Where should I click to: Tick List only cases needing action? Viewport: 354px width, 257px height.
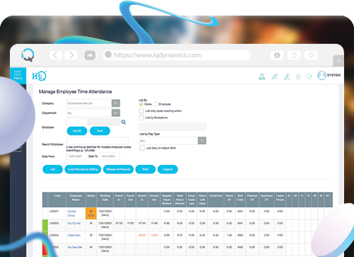[x=142, y=110]
